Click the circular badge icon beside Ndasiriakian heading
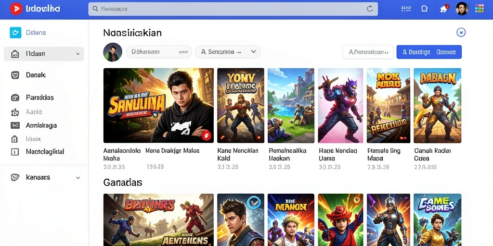493x246 pixels. pyautogui.click(x=461, y=32)
